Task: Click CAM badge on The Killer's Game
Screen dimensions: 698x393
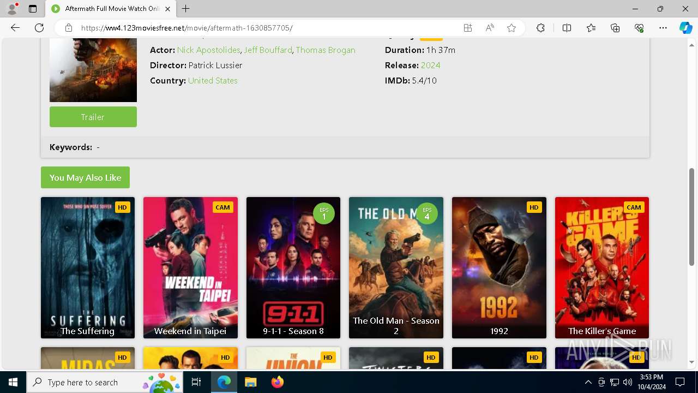Action: click(634, 207)
